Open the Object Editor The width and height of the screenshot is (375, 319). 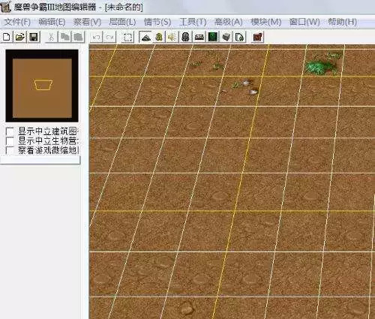(185, 38)
